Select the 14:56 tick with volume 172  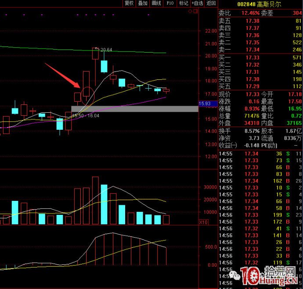pos(260,222)
